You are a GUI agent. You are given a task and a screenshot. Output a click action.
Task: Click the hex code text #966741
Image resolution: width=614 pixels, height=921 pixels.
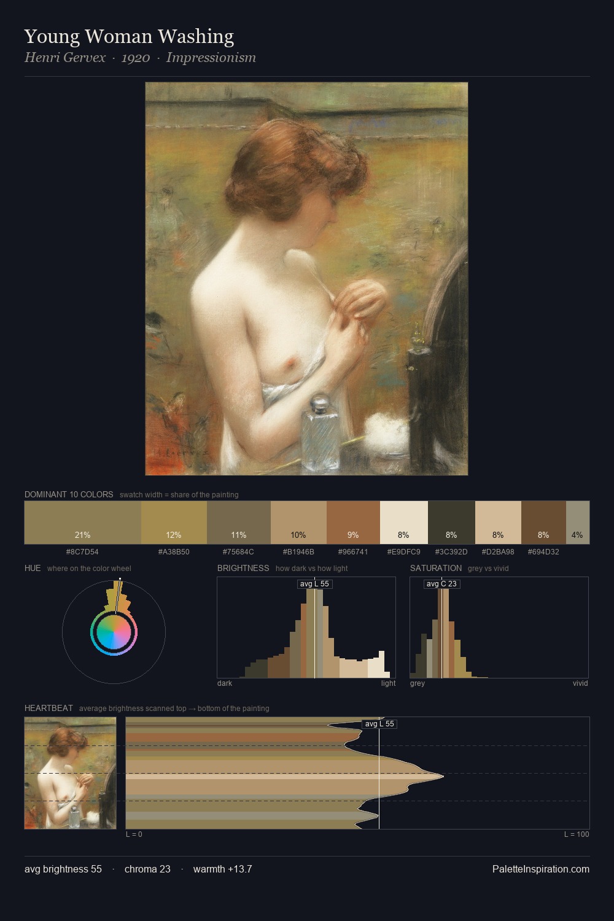point(353,552)
